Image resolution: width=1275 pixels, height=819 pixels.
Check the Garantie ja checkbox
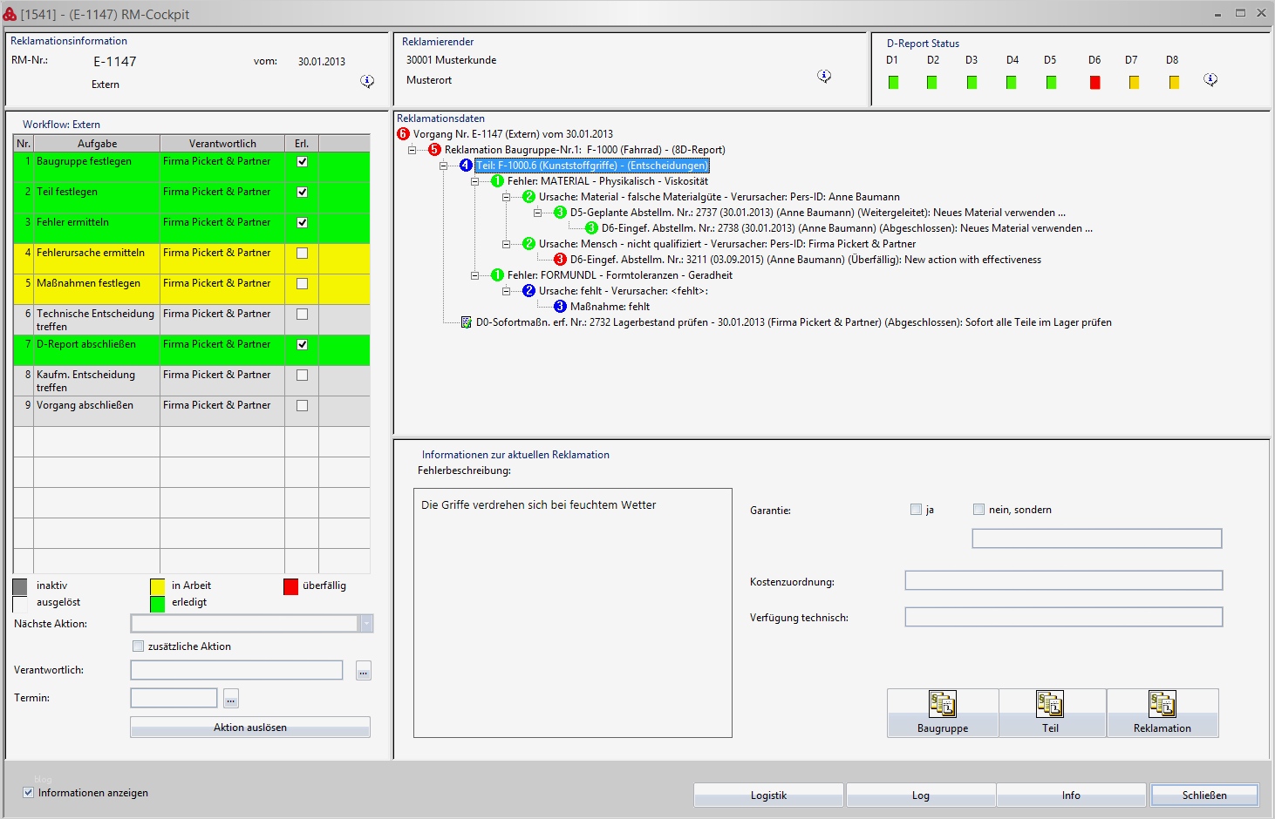[x=916, y=510]
